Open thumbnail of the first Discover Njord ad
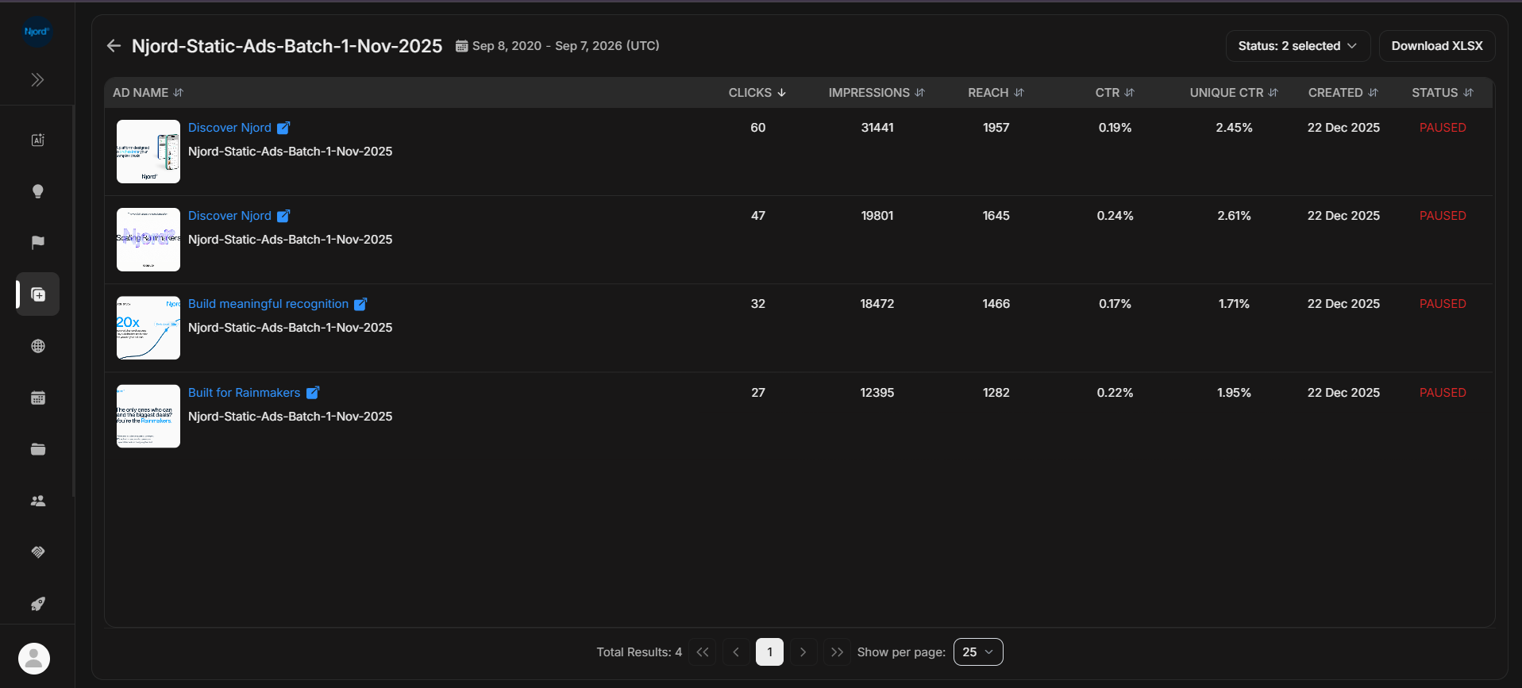The image size is (1522, 688). 148,152
